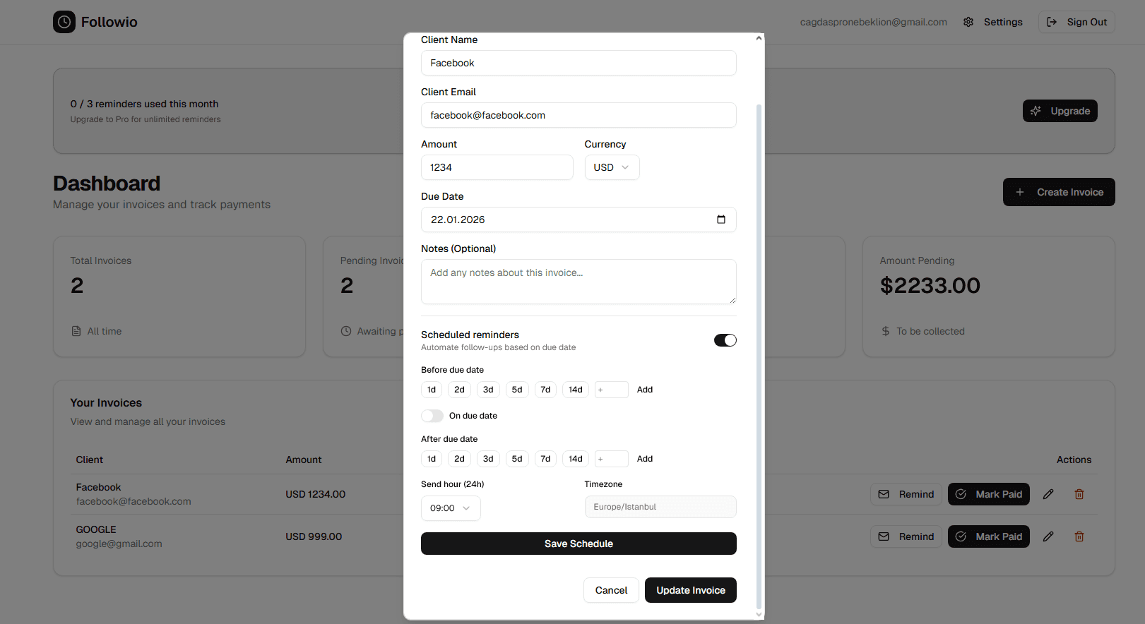Image resolution: width=1145 pixels, height=624 pixels.
Task: Select 1d under After due date
Action: pos(432,459)
